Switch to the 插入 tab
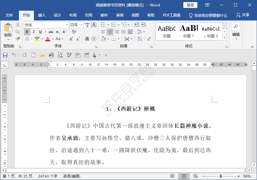The image size is (257, 180). click(x=42, y=15)
